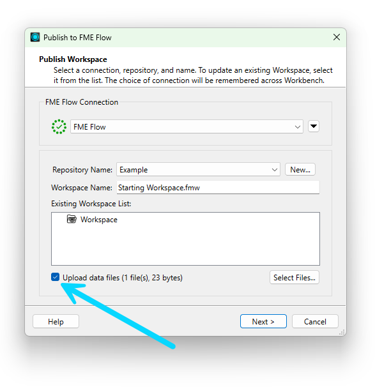Click the green connection status checkmark icon

pyautogui.click(x=59, y=126)
